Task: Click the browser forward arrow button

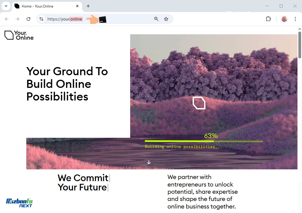Action: pos(18,19)
